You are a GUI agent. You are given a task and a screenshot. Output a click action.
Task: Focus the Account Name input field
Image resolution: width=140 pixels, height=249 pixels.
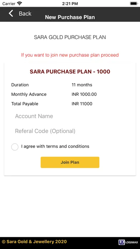[x=70, y=116]
